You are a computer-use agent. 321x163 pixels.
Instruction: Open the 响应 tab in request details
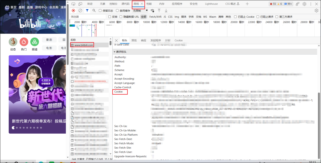click(x=144, y=40)
